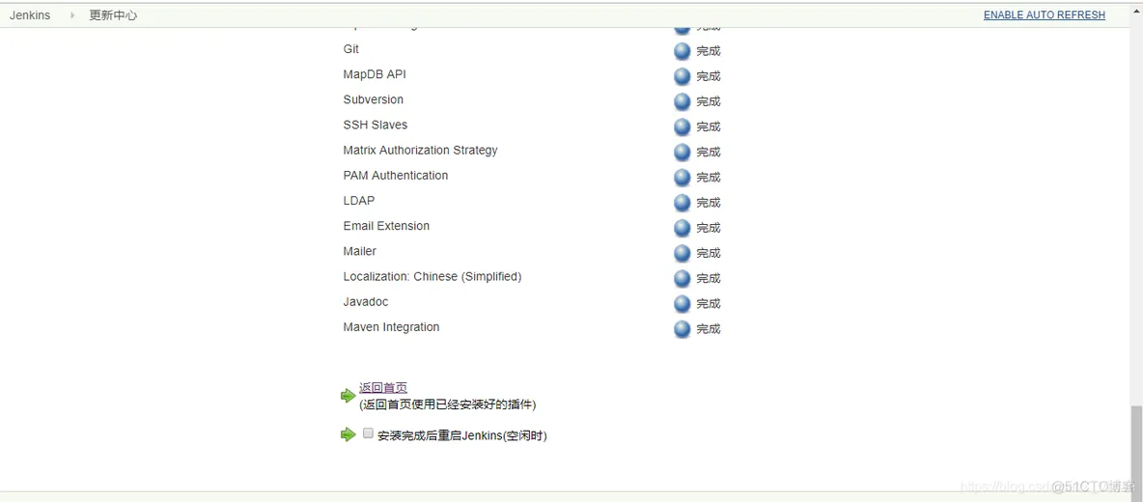This screenshot has height=502, width=1143.
Task: Select the Mailer plugin name
Action: click(360, 251)
